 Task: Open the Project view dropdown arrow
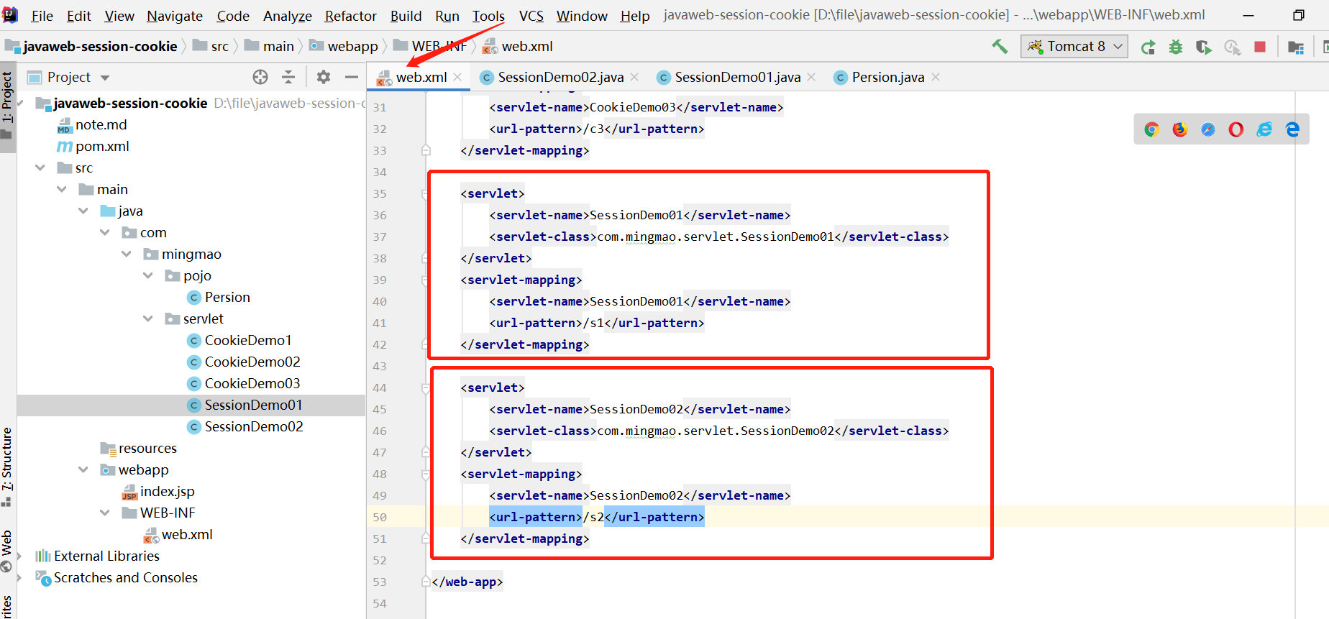point(105,78)
